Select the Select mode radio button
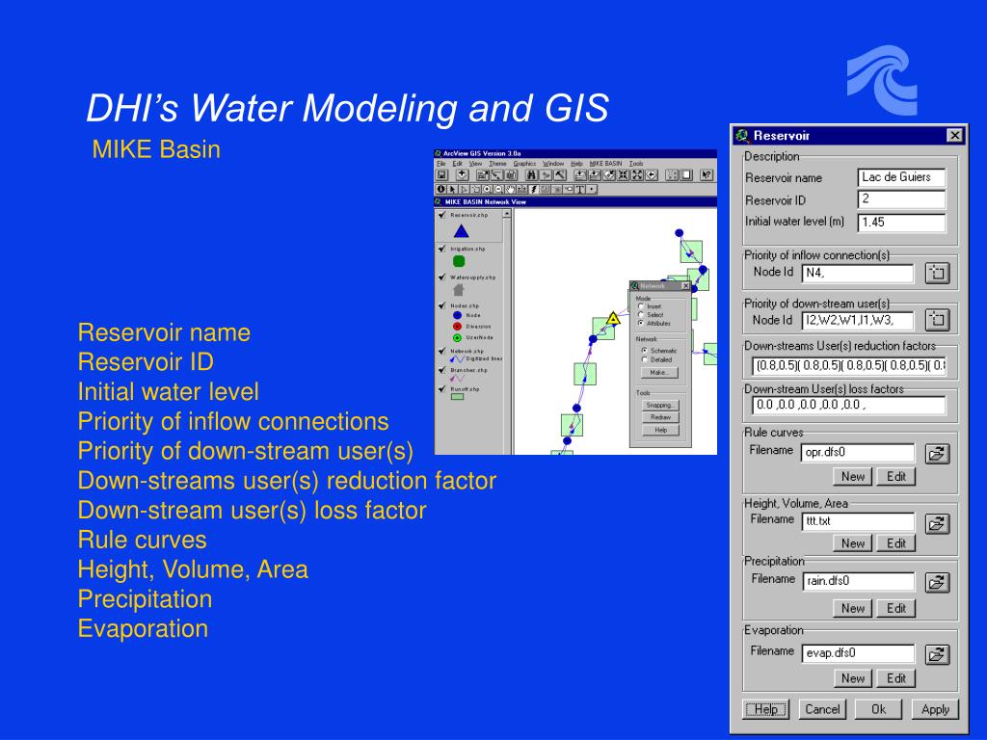Viewport: 987px width, 740px height. 641,315
